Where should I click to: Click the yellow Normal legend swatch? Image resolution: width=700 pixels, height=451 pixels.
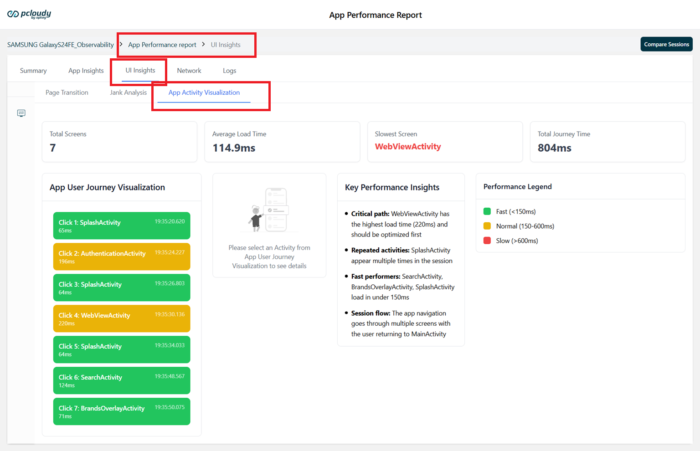[x=487, y=226]
